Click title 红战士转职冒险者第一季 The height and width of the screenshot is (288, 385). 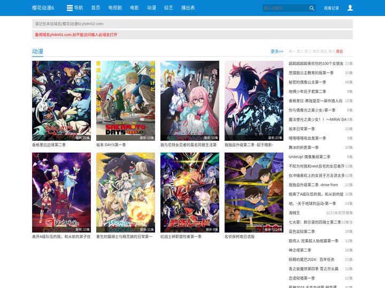pos(181,237)
